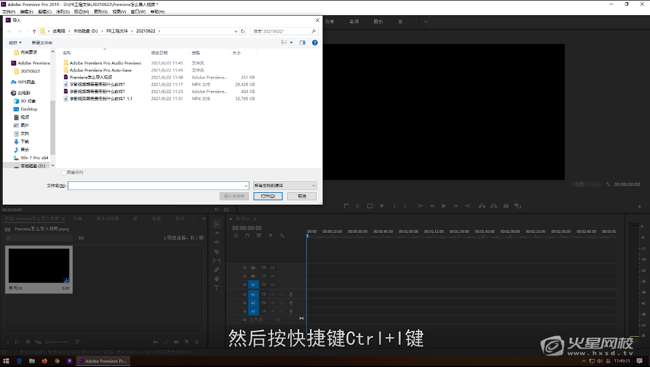Open the Program Monitor button editor plus icon

coord(639,206)
